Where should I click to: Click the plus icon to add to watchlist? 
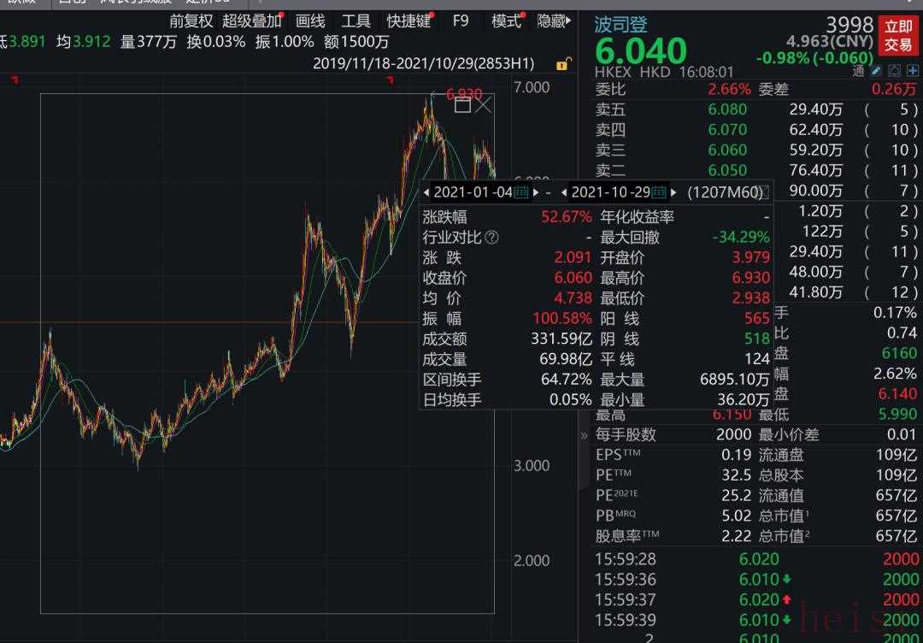[913, 71]
